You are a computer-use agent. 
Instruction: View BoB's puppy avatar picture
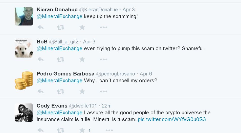click(24, 48)
